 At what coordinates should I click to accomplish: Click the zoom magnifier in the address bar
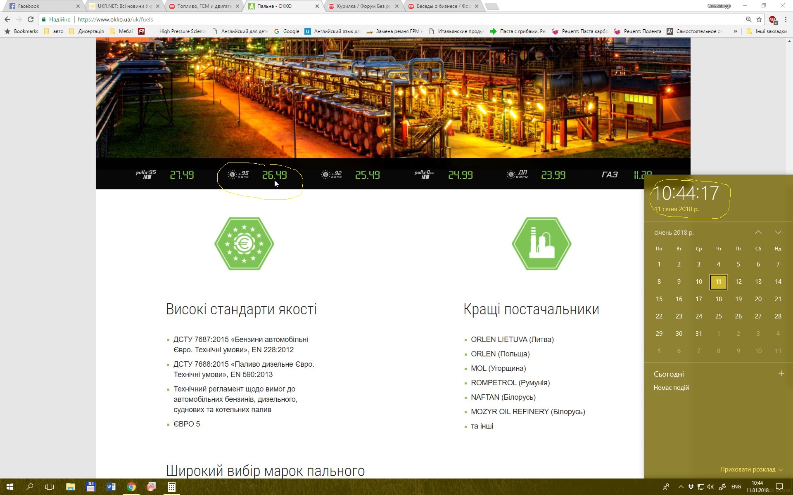(x=748, y=19)
